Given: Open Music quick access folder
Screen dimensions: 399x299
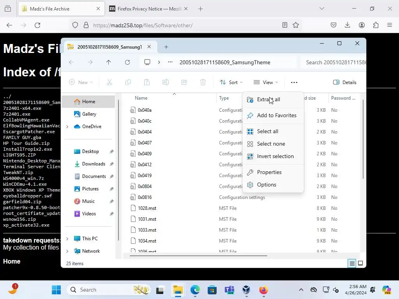Looking at the screenshot, I should [x=88, y=201].
